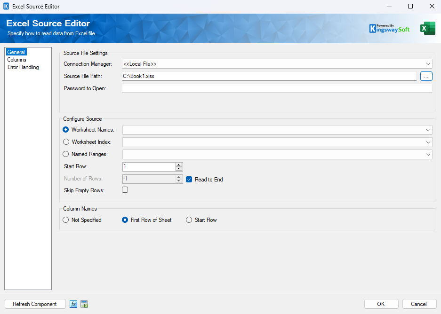The height and width of the screenshot is (314, 441).
Task: Expand the Named Ranges dropdown
Action: pos(428,154)
